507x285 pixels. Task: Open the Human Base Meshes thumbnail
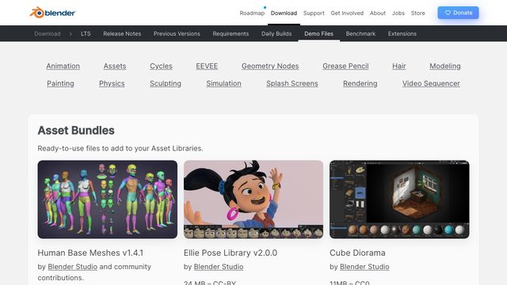108,199
